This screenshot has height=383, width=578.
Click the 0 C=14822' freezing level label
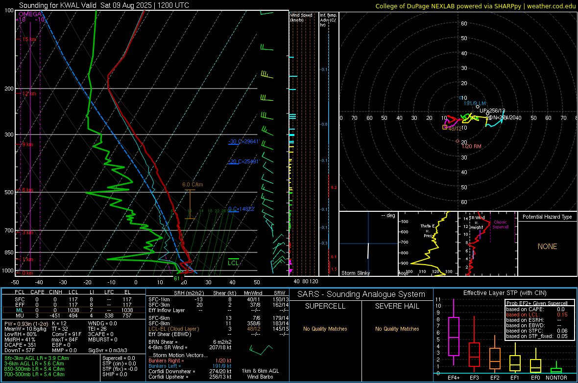[241, 209]
